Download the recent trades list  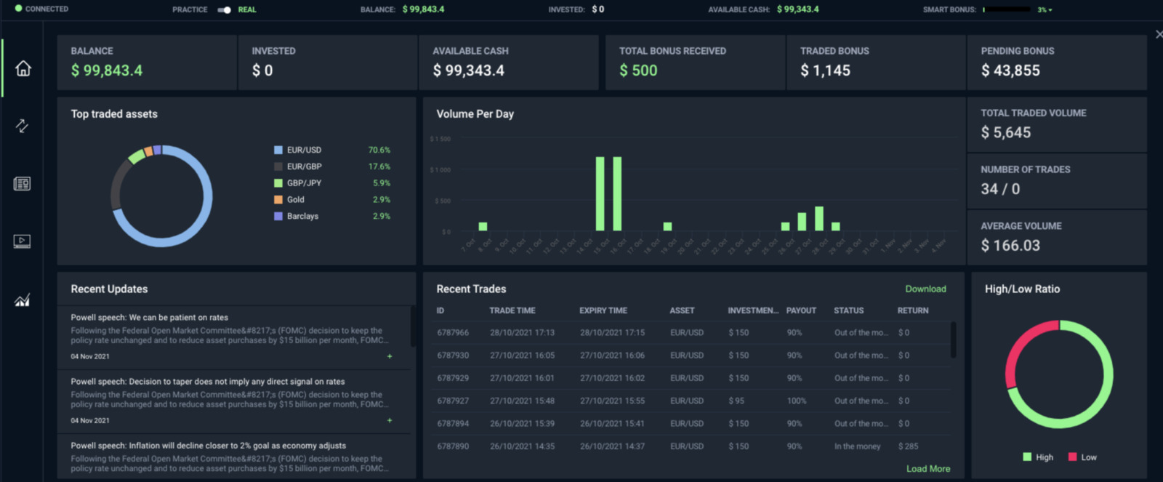925,289
